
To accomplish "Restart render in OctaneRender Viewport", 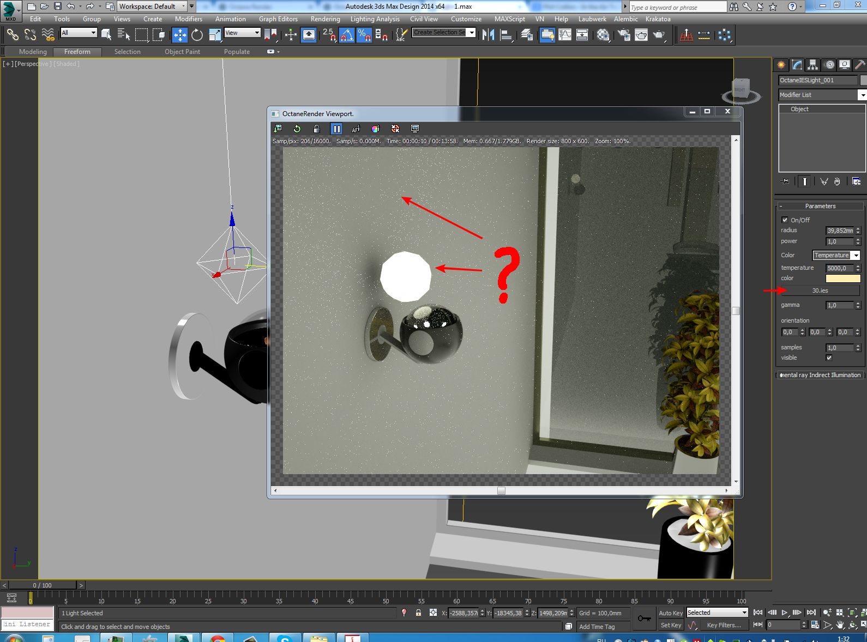I will point(297,129).
